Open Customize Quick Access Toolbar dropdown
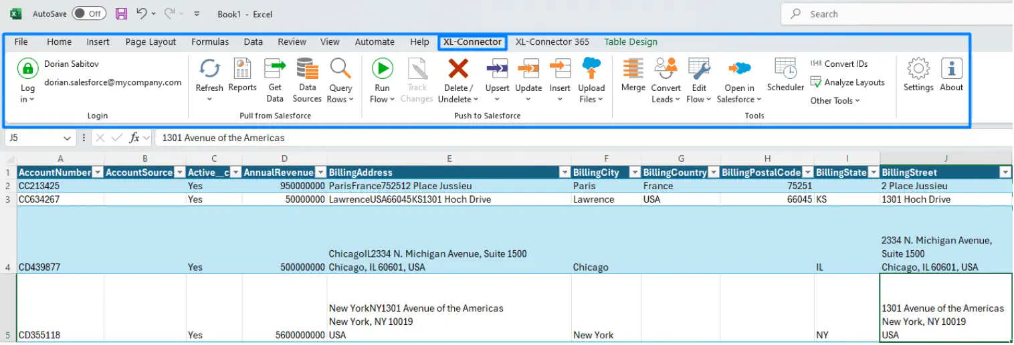1014x345 pixels. [x=196, y=13]
